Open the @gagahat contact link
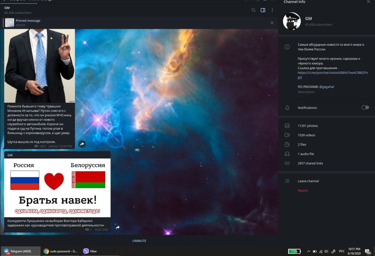The image size is (375, 256). [327, 87]
